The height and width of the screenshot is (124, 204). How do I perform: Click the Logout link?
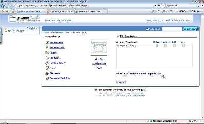pyautogui.click(x=188, y=20)
